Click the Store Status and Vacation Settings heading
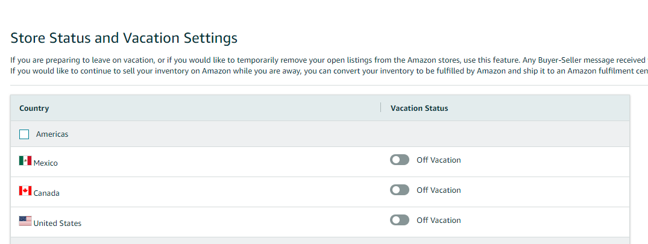 [x=124, y=38]
